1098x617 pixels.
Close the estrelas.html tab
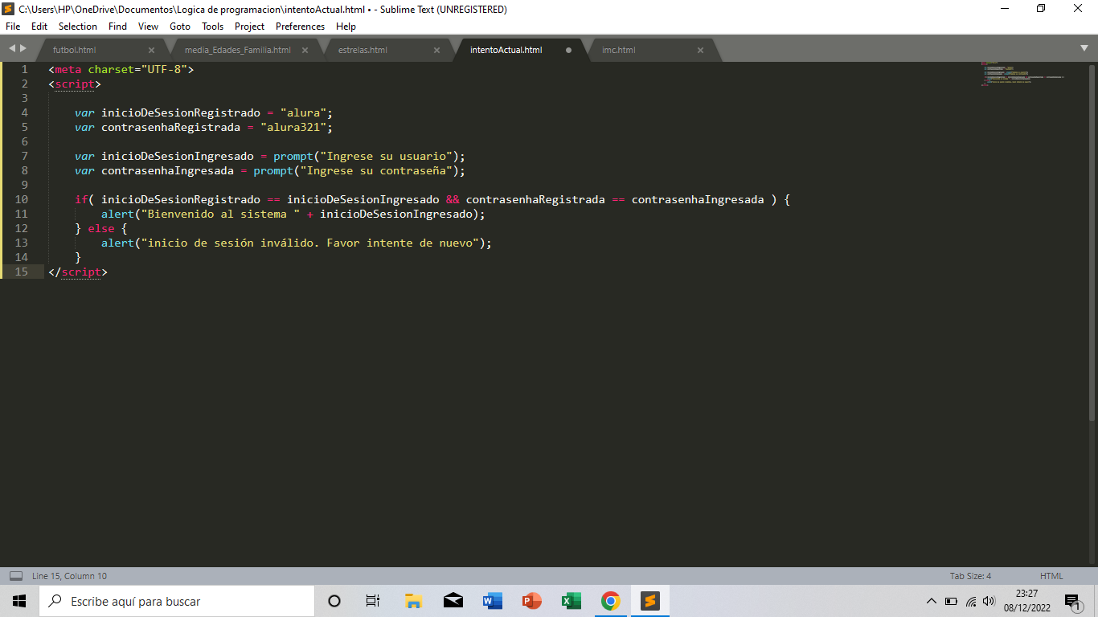click(436, 50)
